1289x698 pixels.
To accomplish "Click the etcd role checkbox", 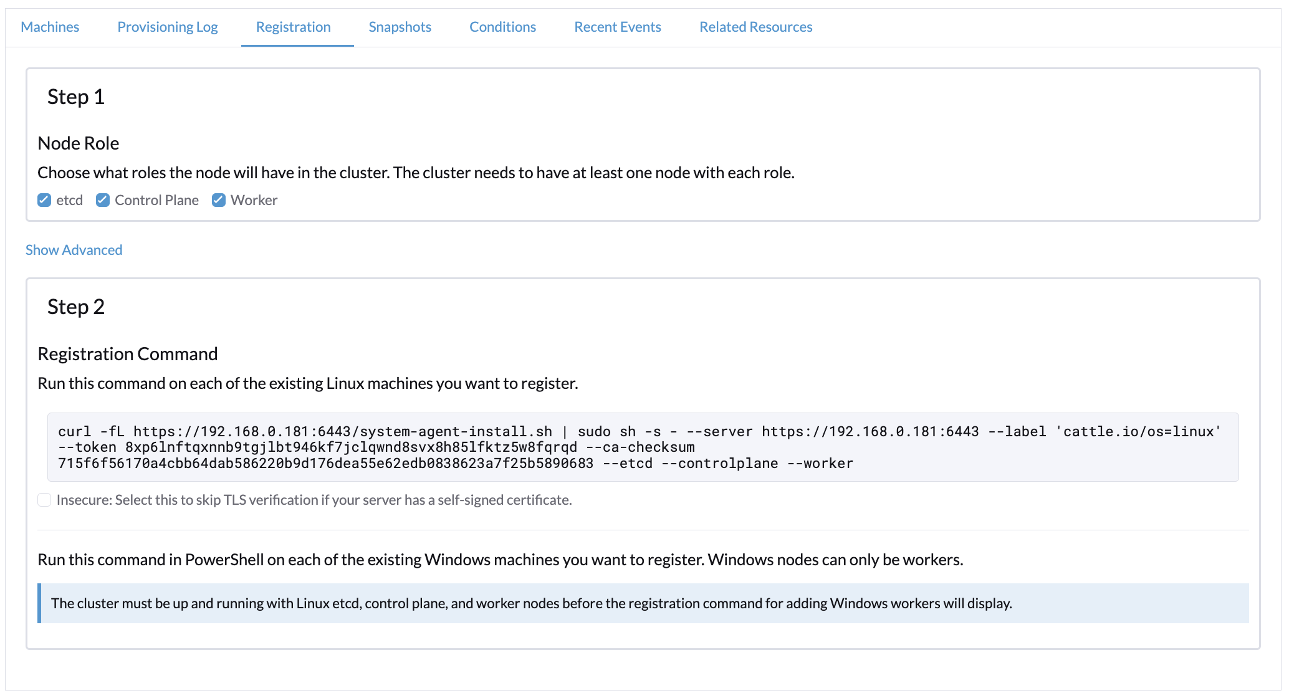I will (x=44, y=199).
